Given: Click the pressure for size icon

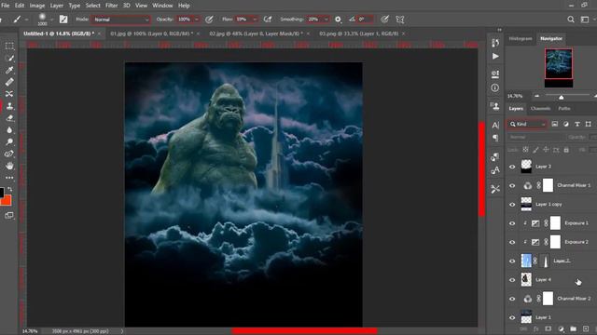Looking at the screenshot, I should tap(385, 20).
